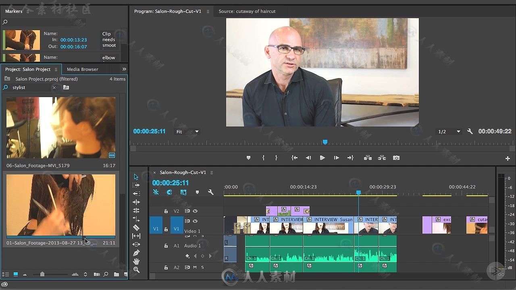Click Automate to Sequence in Project panel

97,274
